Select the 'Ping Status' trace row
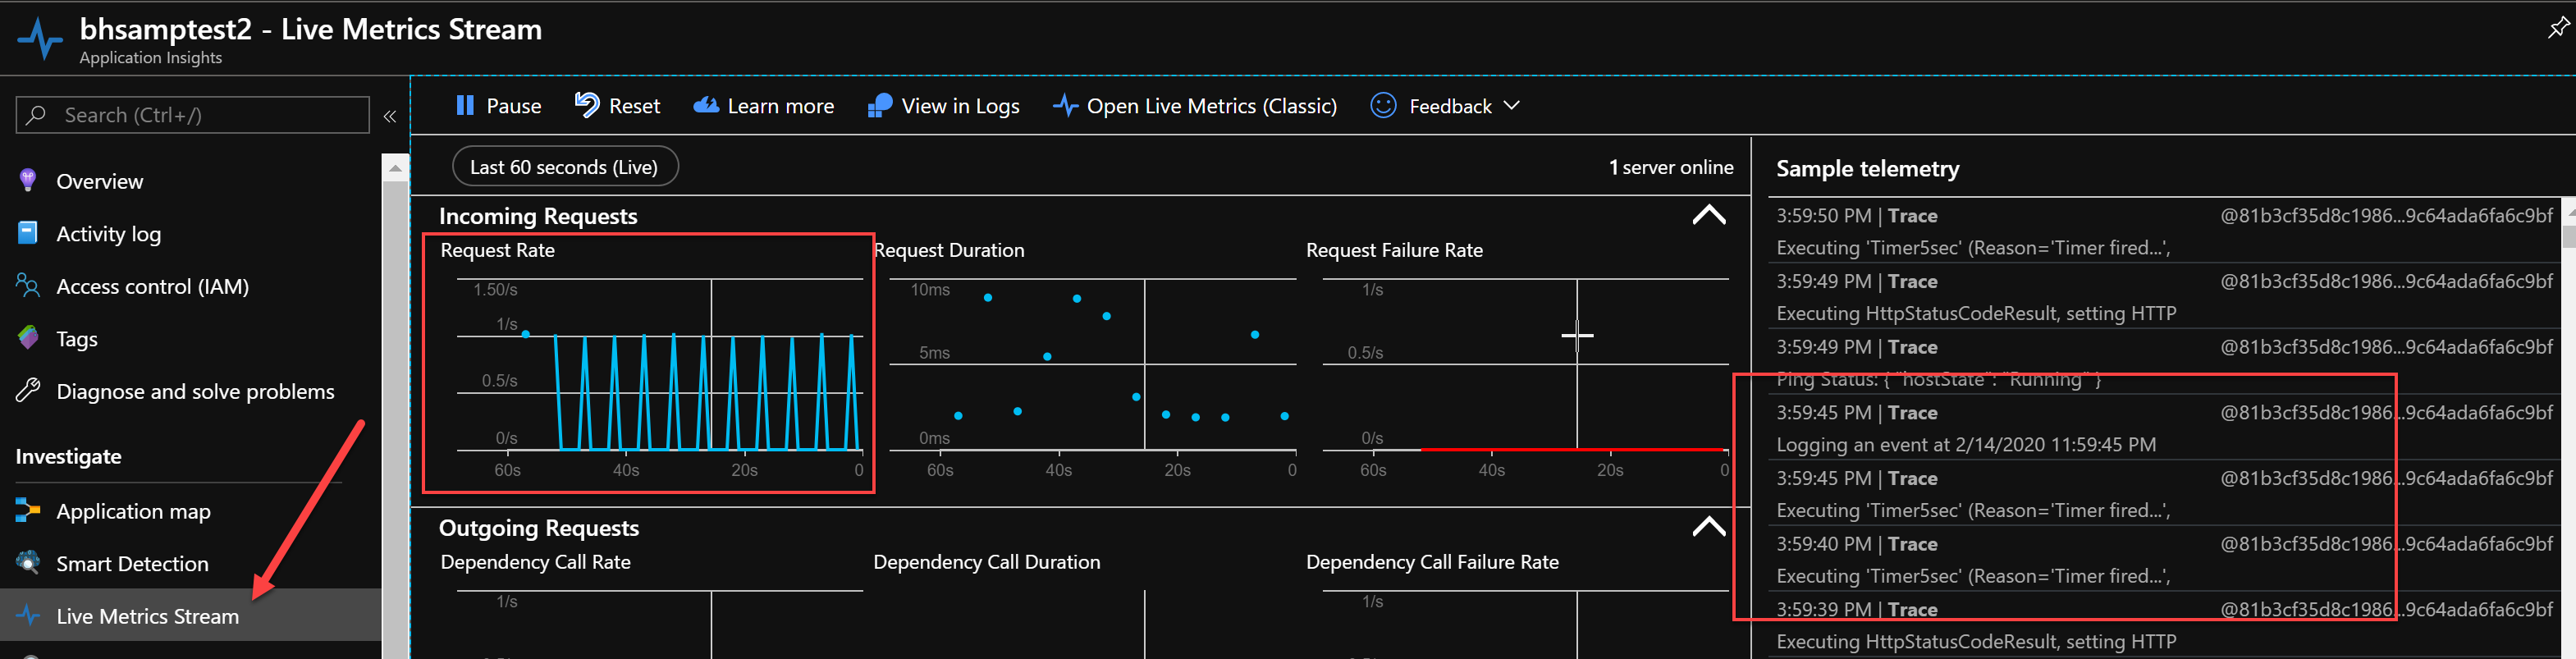The image size is (2576, 659). [x=2165, y=362]
